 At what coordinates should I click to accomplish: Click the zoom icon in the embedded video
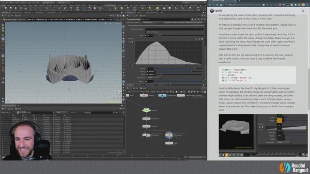(303, 155)
